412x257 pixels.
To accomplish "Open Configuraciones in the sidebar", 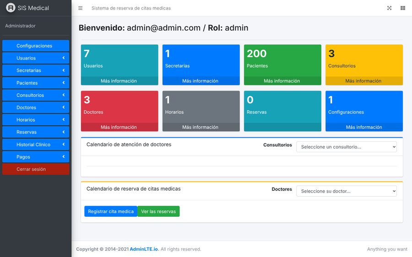I will pyautogui.click(x=36, y=46).
